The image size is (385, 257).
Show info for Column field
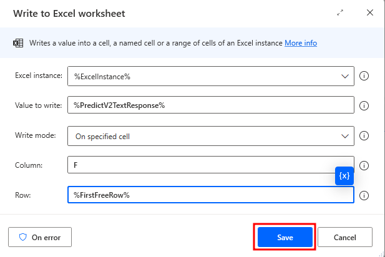click(x=364, y=166)
